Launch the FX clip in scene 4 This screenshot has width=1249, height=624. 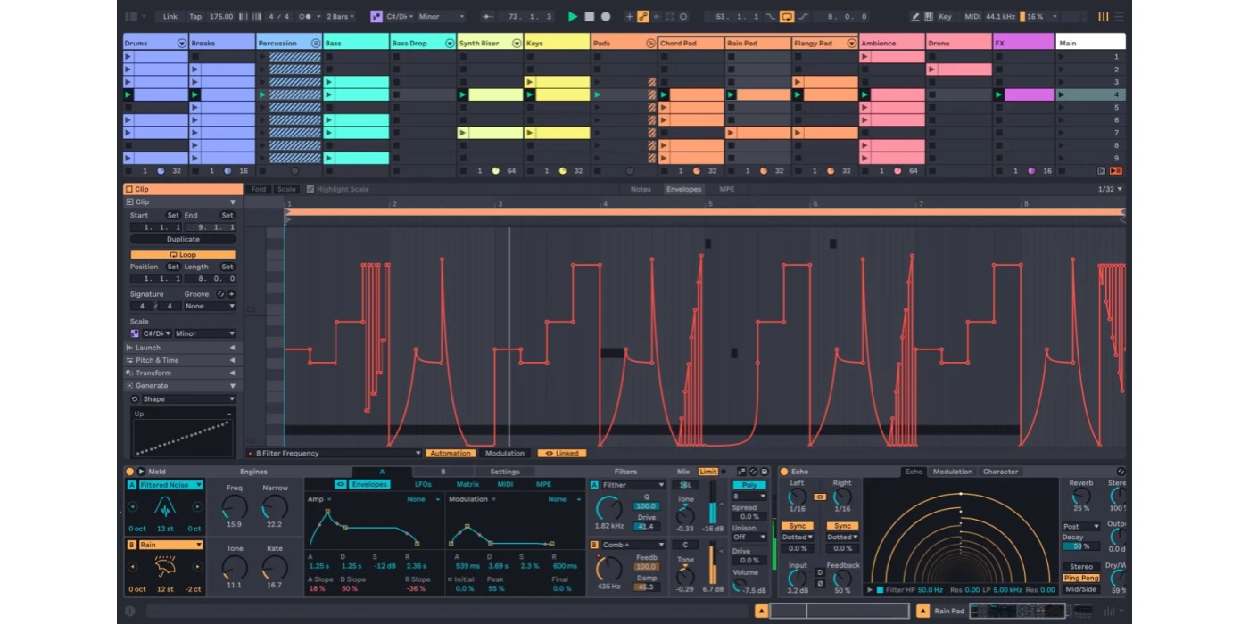coord(999,94)
